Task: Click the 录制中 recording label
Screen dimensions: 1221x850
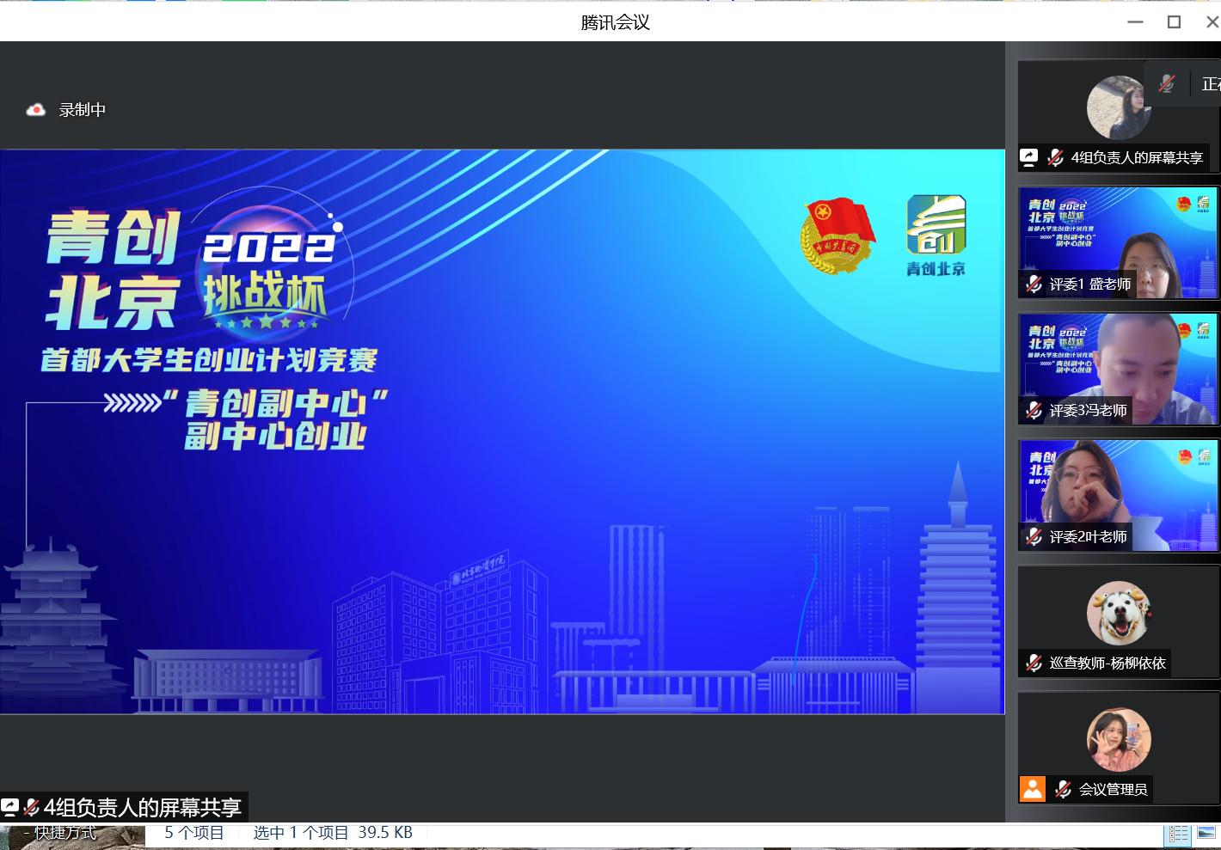Action: click(x=83, y=110)
